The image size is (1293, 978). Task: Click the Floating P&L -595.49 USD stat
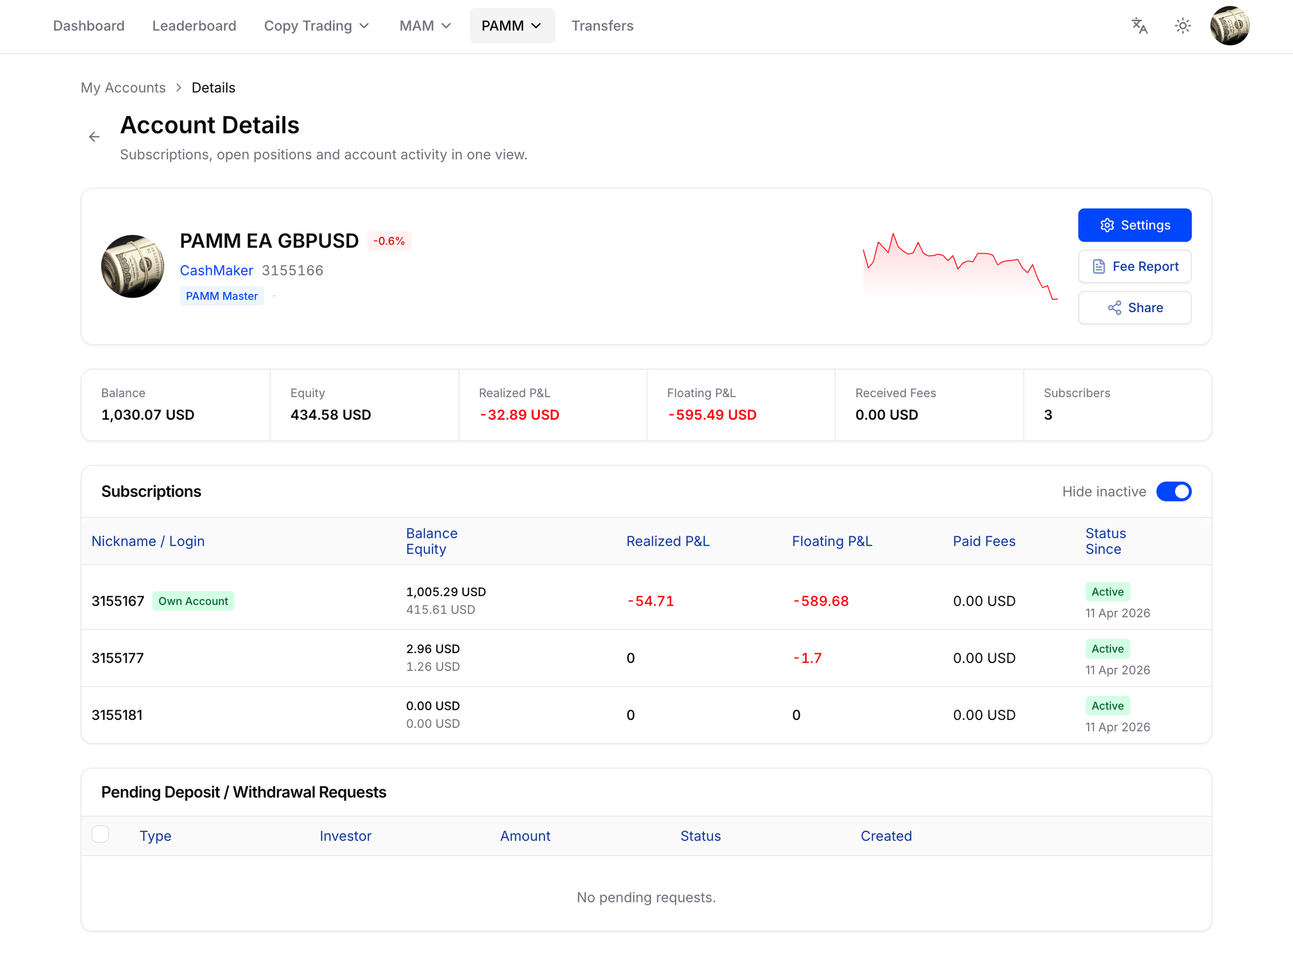(x=741, y=405)
